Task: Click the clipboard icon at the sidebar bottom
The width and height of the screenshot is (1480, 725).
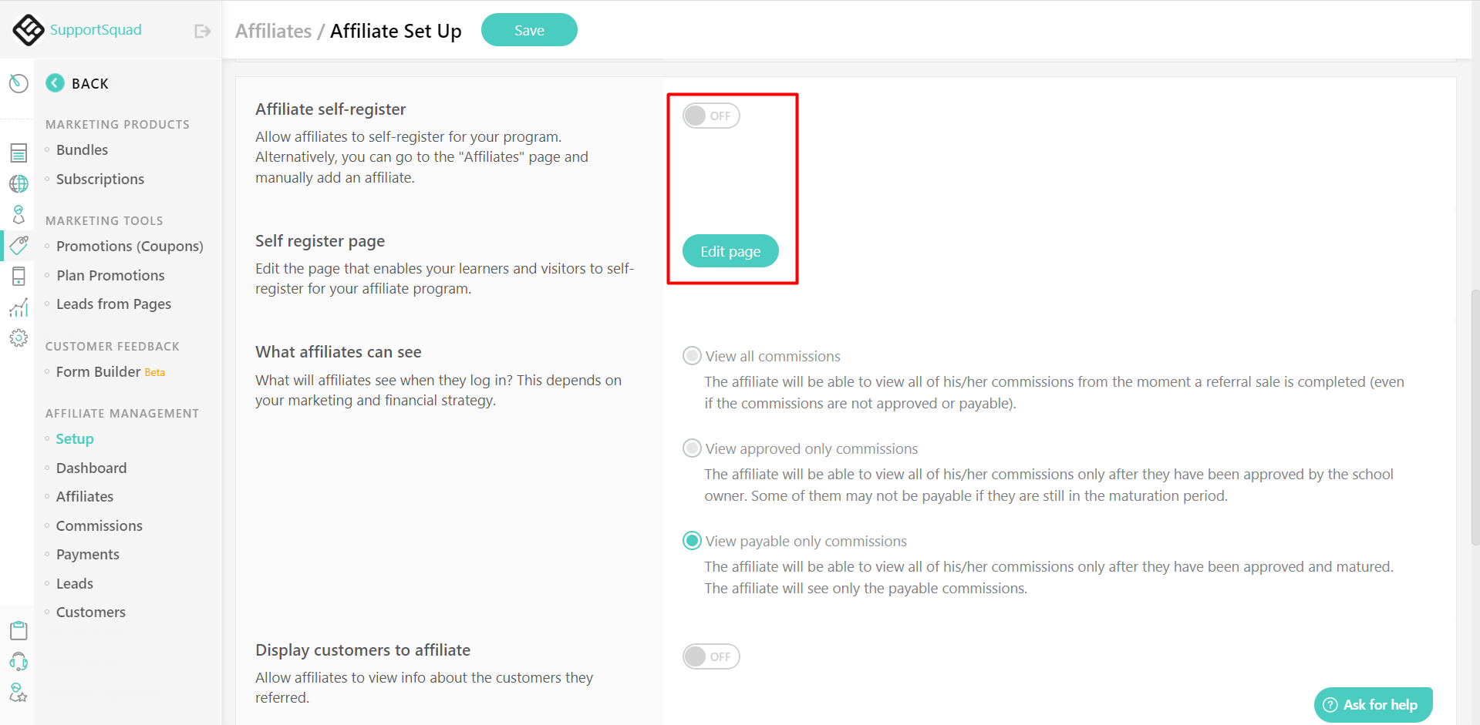Action: pyautogui.click(x=18, y=629)
